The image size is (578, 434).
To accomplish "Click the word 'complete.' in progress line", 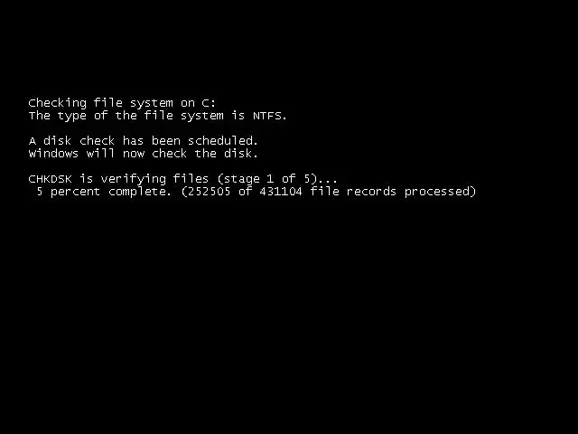I will click(140, 193).
